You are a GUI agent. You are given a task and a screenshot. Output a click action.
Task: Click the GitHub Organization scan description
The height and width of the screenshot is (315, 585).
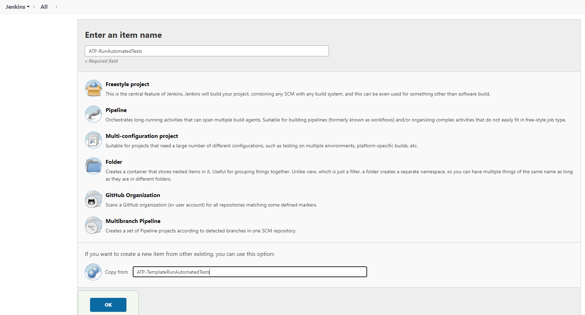211,205
